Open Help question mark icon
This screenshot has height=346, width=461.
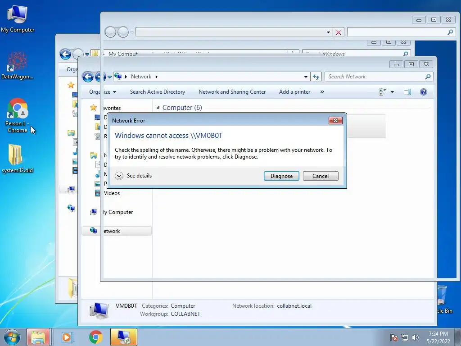tap(423, 92)
